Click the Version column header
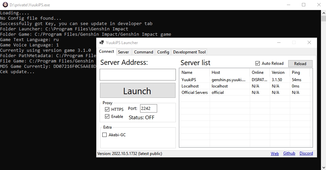Viewport: 326px width, 170px height. pos(280,72)
